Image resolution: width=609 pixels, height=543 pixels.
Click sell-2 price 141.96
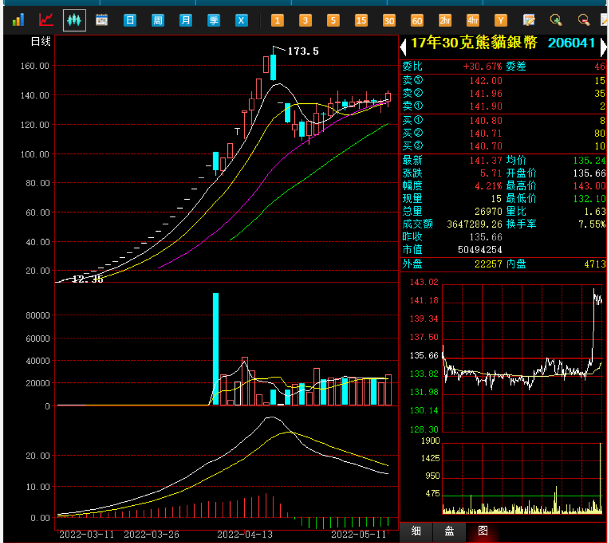coord(486,94)
